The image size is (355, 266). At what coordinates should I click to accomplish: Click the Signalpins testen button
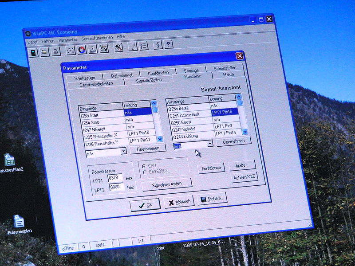167,184
